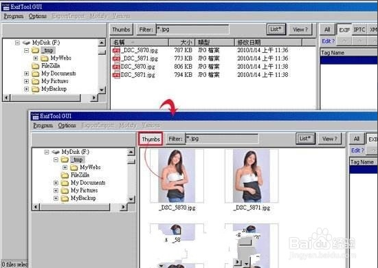Select the _DSC_5871.jpg thumbnail image
This screenshot has height=268, width=378.
coord(252,176)
